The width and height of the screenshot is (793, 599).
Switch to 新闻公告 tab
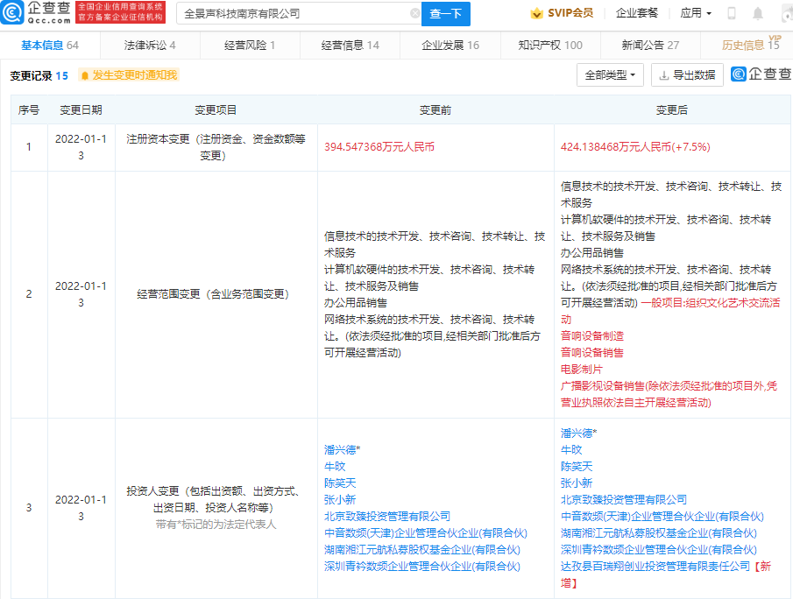pyautogui.click(x=650, y=45)
